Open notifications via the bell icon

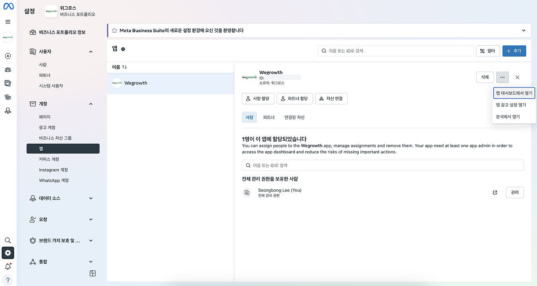tap(8, 266)
